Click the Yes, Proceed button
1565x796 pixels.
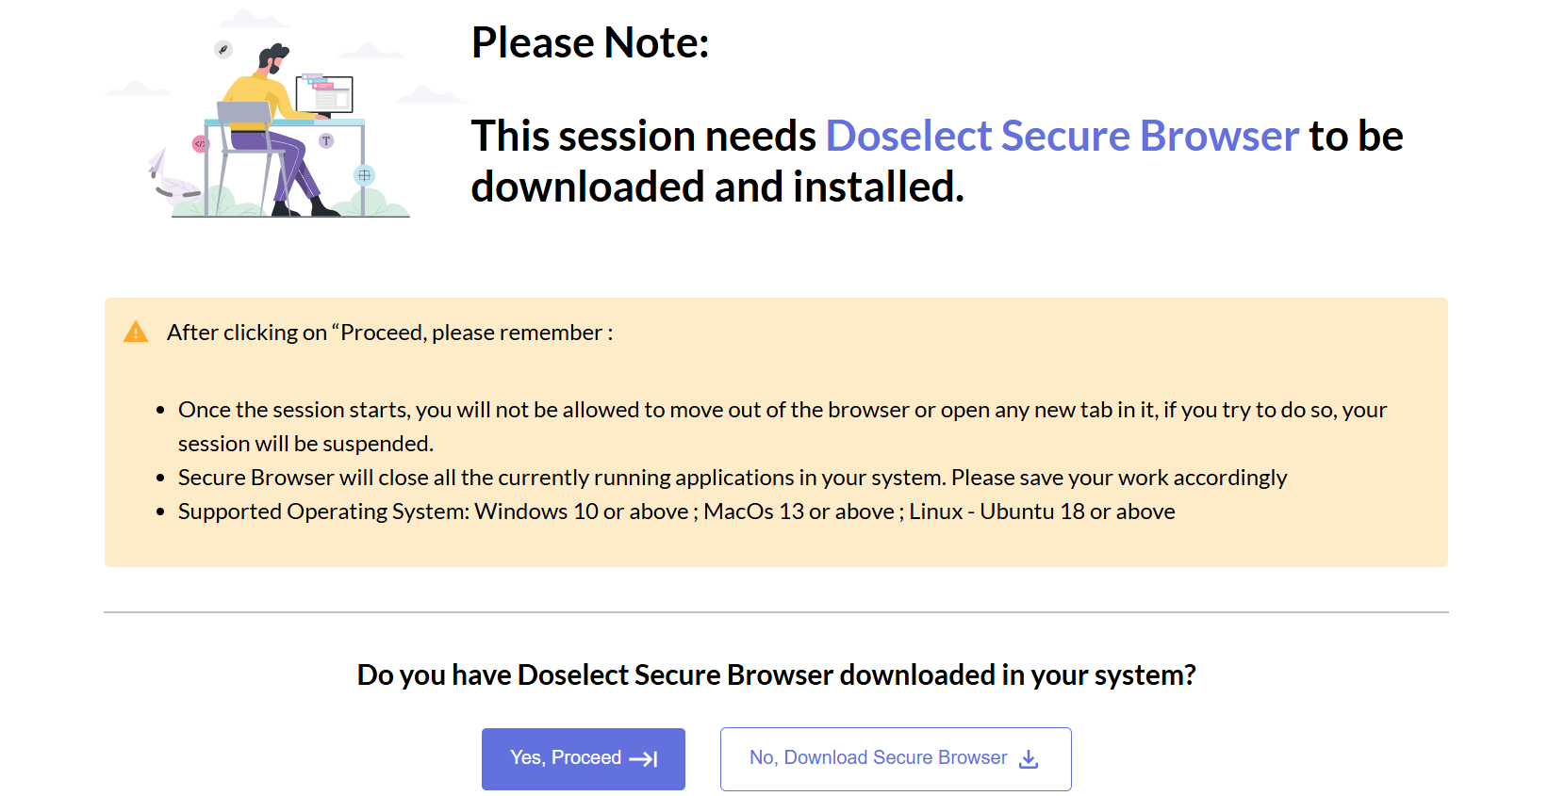583,758
